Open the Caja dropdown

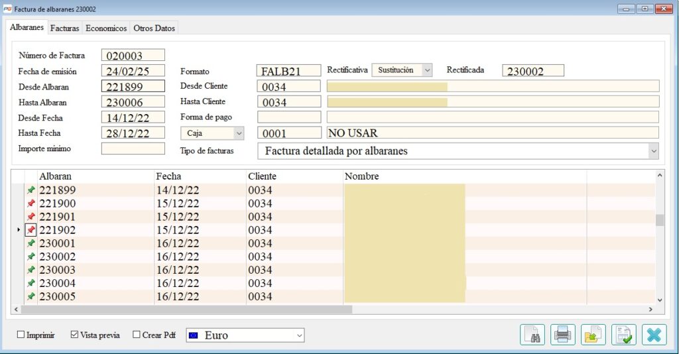click(212, 133)
